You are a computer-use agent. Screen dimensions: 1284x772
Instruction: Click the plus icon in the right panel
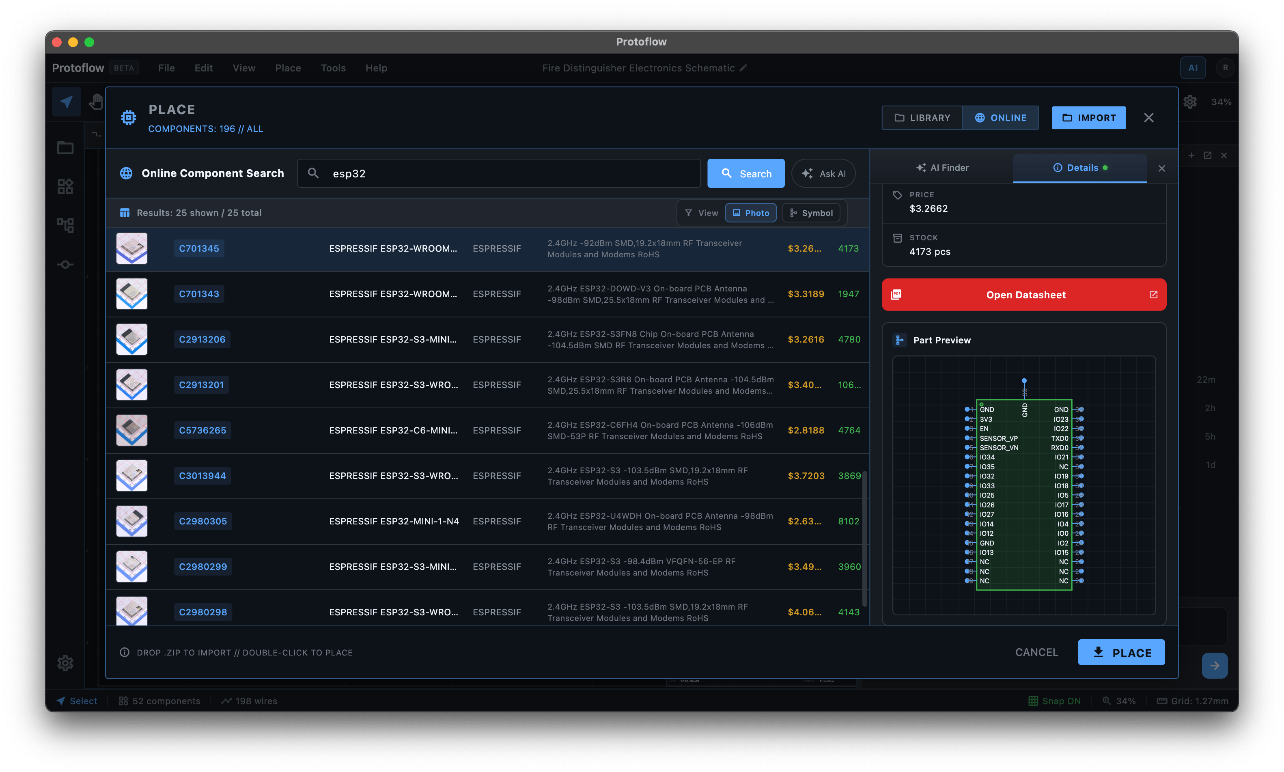pos(1191,155)
